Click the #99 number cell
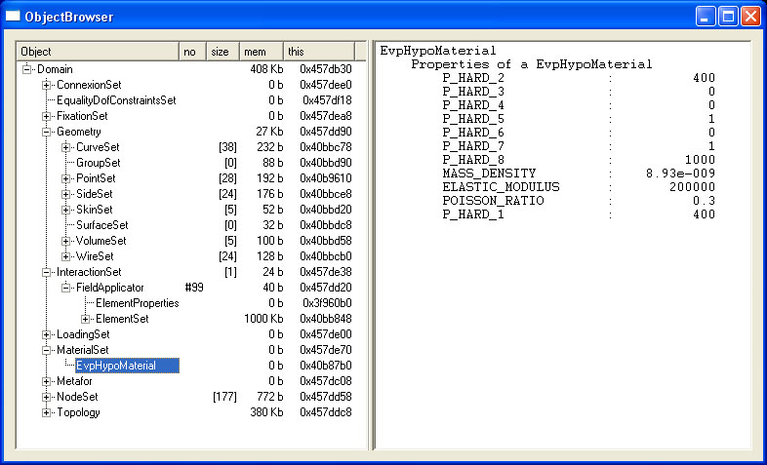The height and width of the screenshot is (465, 767). point(194,288)
